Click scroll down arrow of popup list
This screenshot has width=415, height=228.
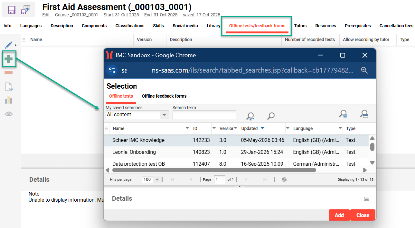click(x=372, y=163)
